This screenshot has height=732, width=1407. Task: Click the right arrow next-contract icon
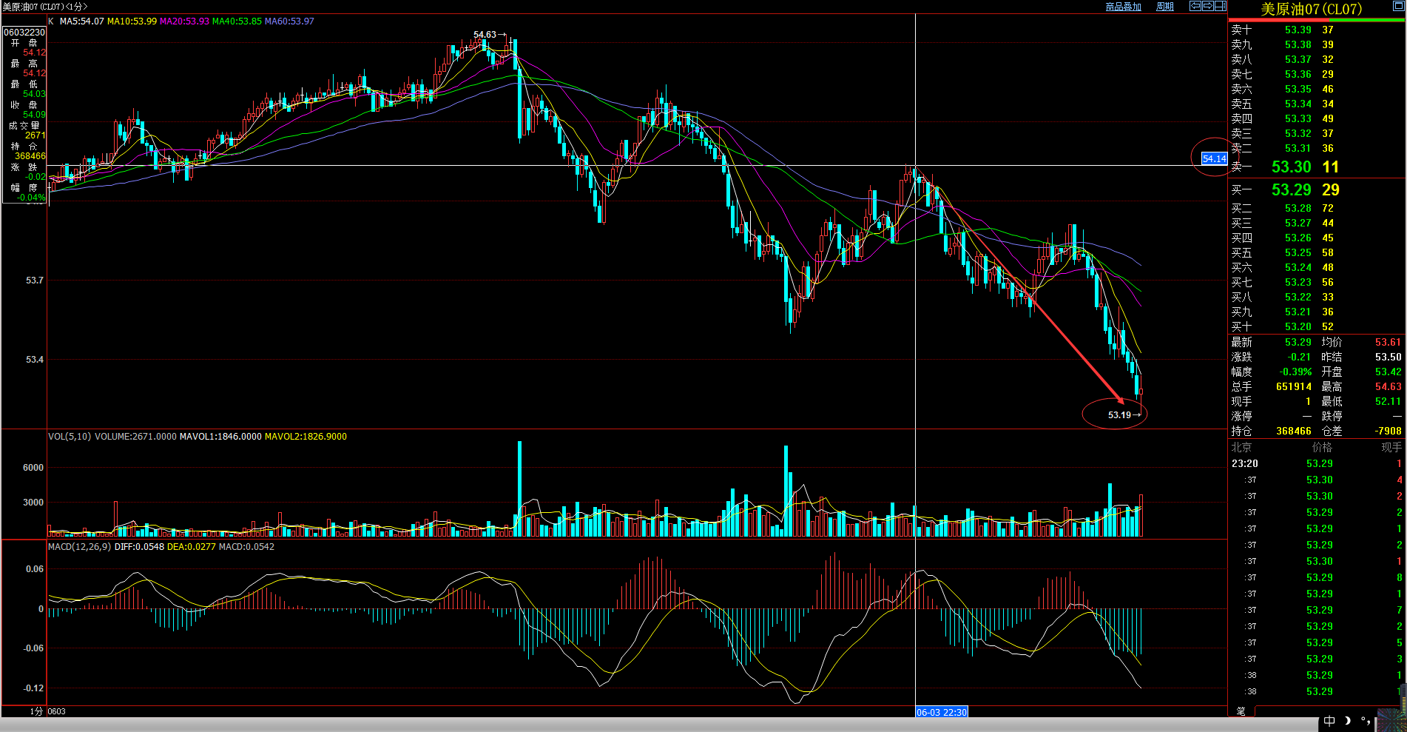pyautogui.click(x=1207, y=6)
